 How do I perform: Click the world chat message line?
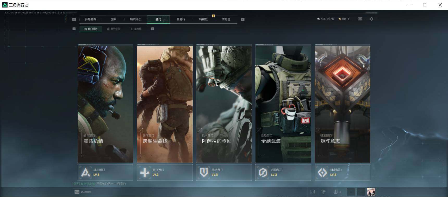(x=99, y=184)
